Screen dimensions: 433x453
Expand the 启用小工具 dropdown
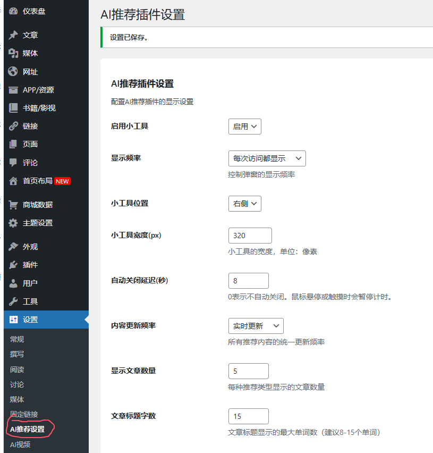244,126
